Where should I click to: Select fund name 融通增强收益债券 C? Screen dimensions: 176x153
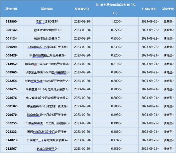click(47, 38)
